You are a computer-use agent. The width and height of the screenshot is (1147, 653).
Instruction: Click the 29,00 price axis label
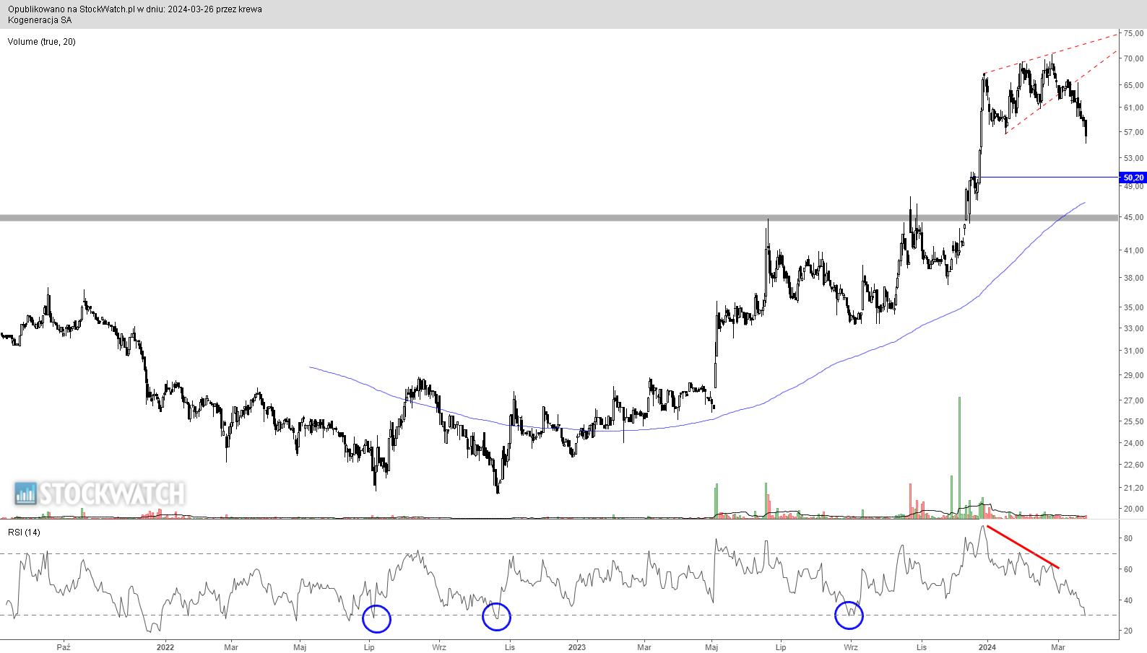coord(1134,375)
